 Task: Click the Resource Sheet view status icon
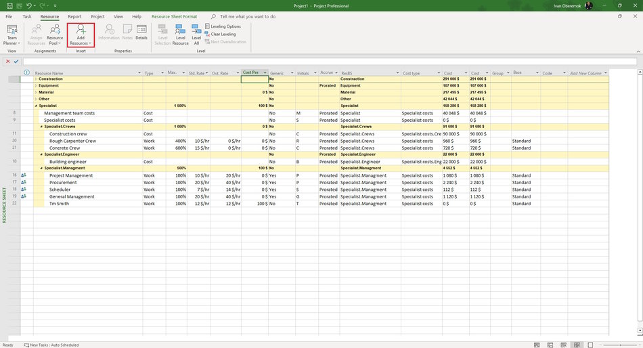pos(577,345)
